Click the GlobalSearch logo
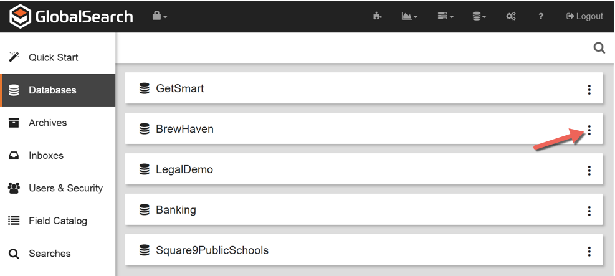 click(x=71, y=16)
